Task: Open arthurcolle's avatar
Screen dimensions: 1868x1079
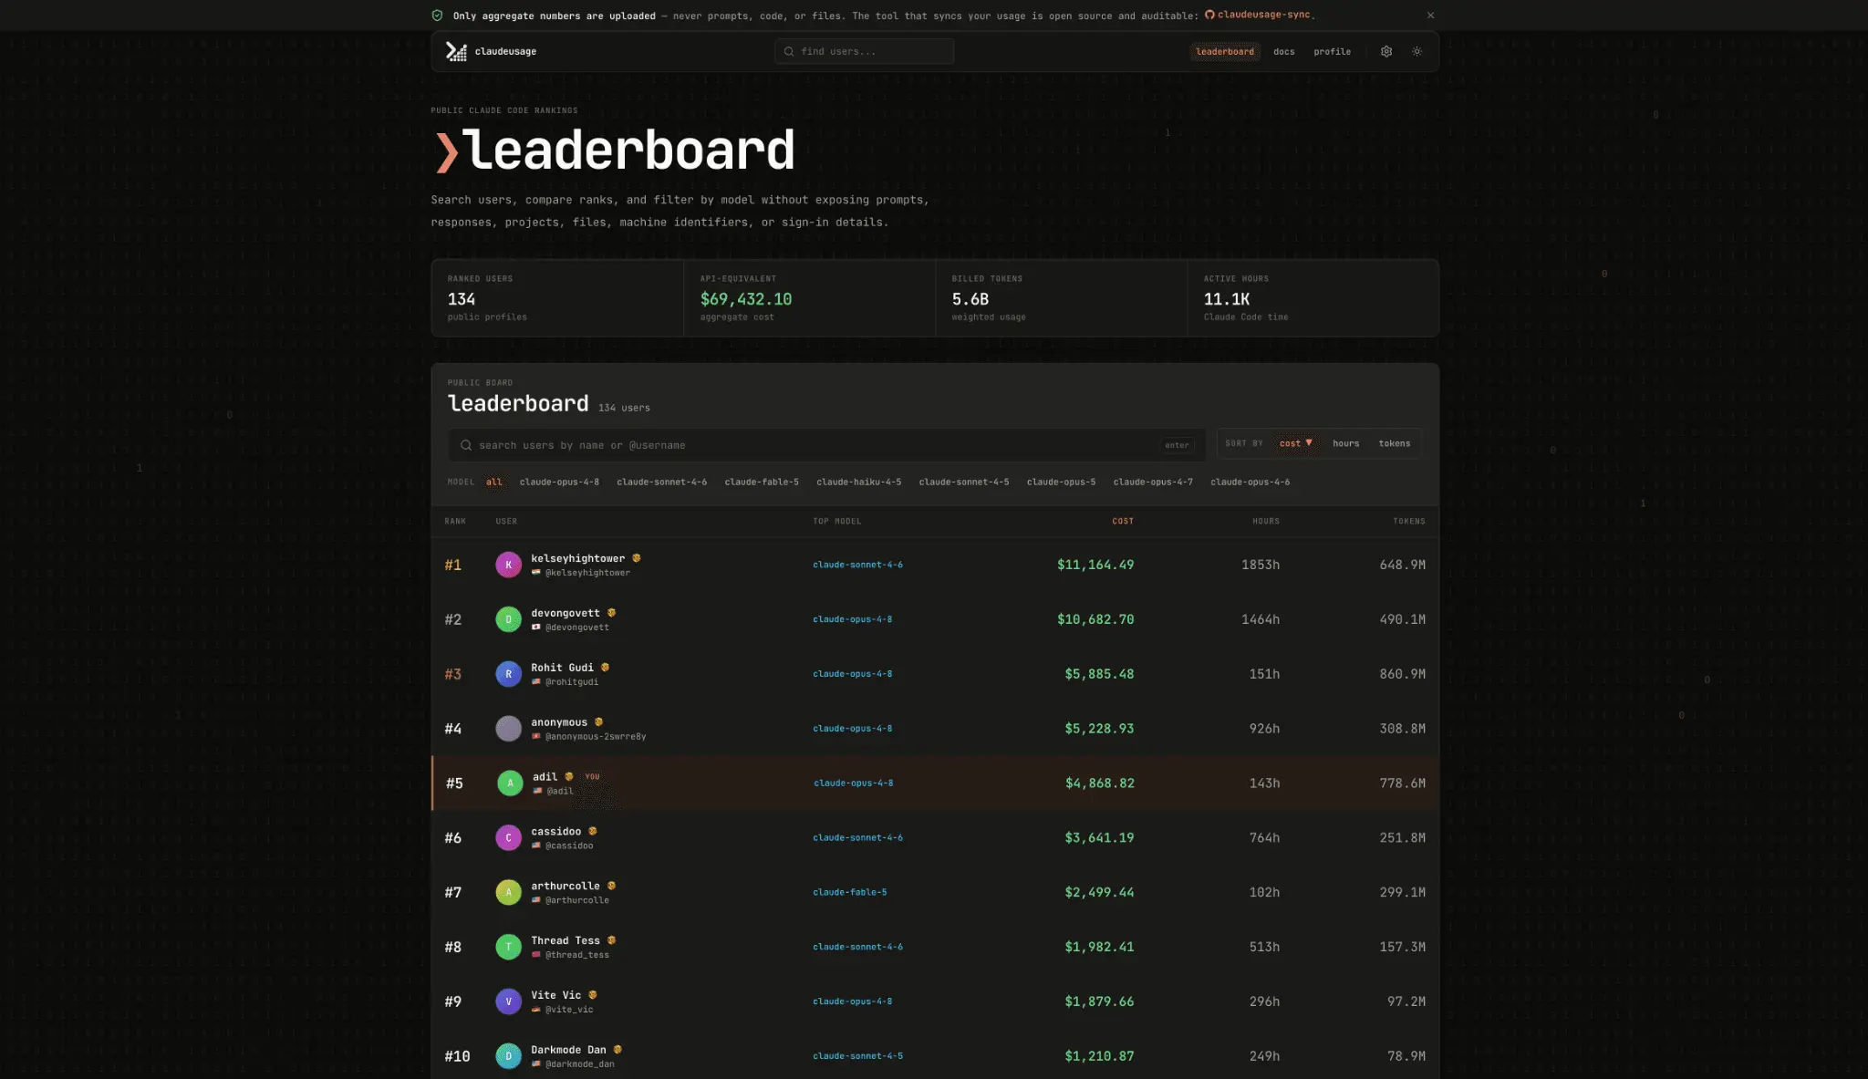Action: [508, 892]
